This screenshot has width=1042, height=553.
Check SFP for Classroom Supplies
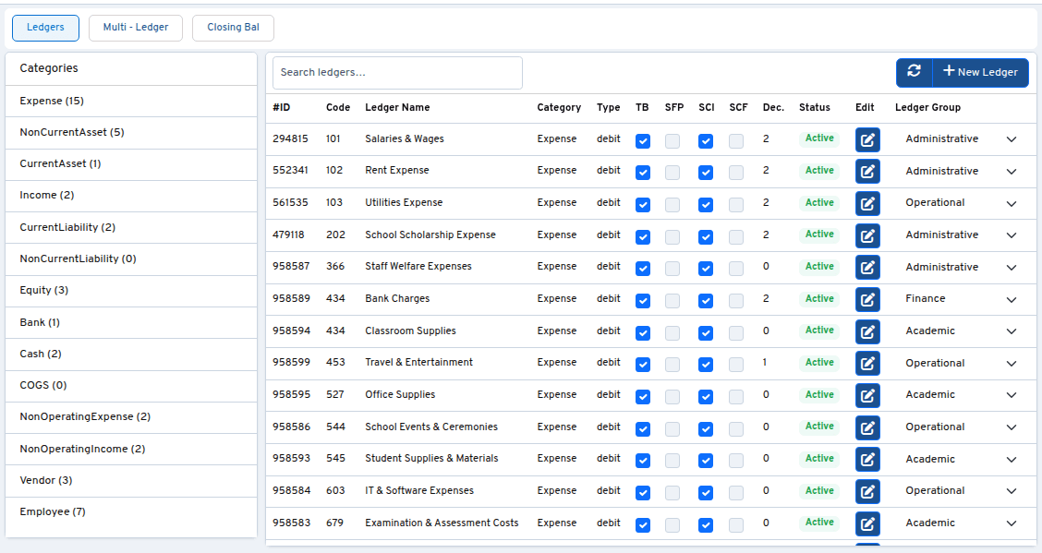[x=672, y=332]
